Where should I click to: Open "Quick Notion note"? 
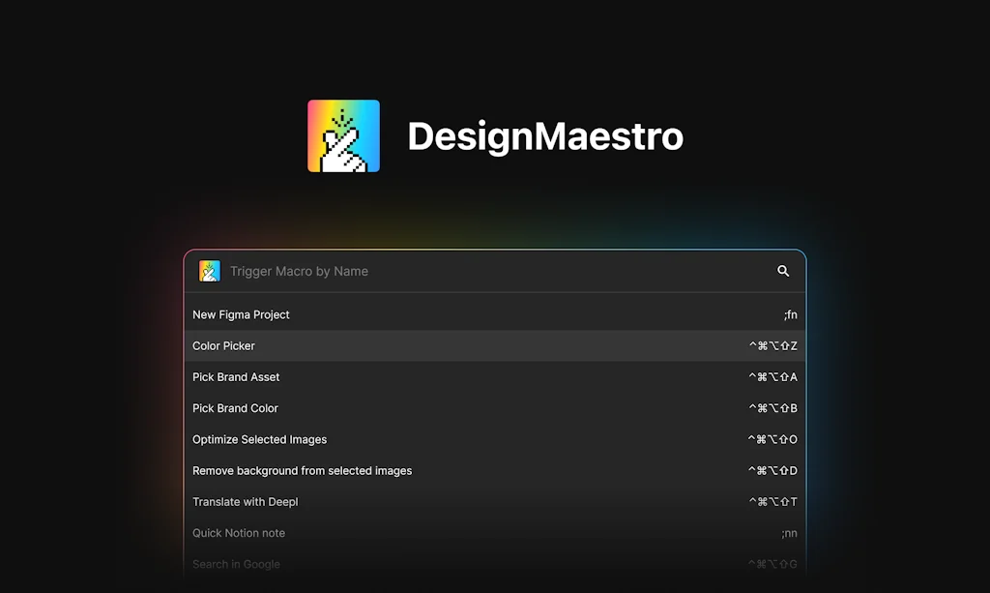click(239, 533)
